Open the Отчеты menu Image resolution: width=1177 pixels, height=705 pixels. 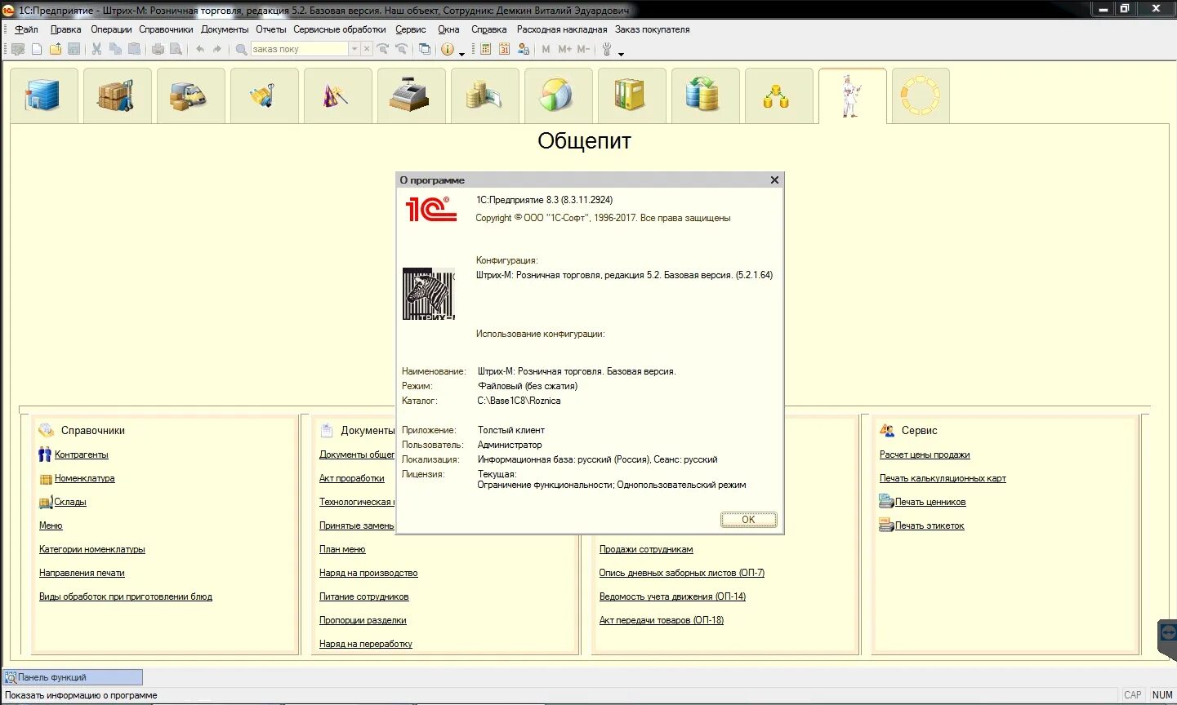[x=271, y=29]
